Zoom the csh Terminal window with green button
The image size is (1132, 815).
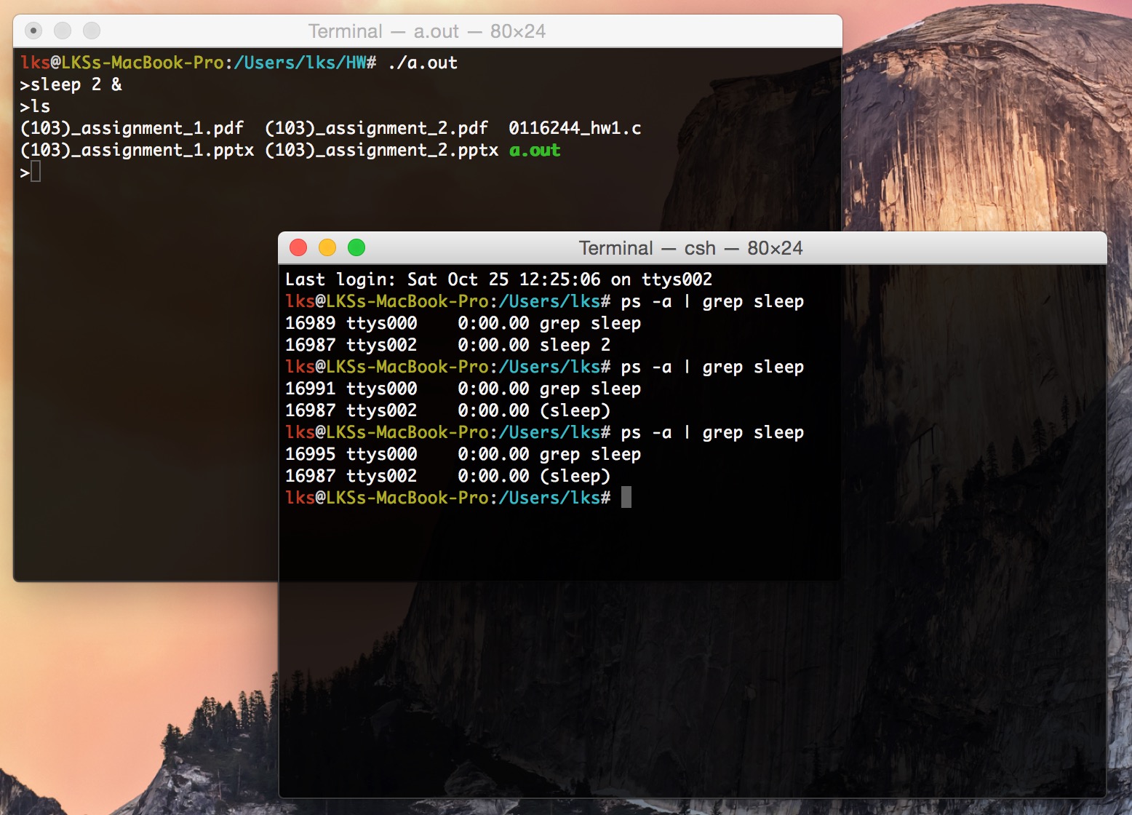(356, 247)
